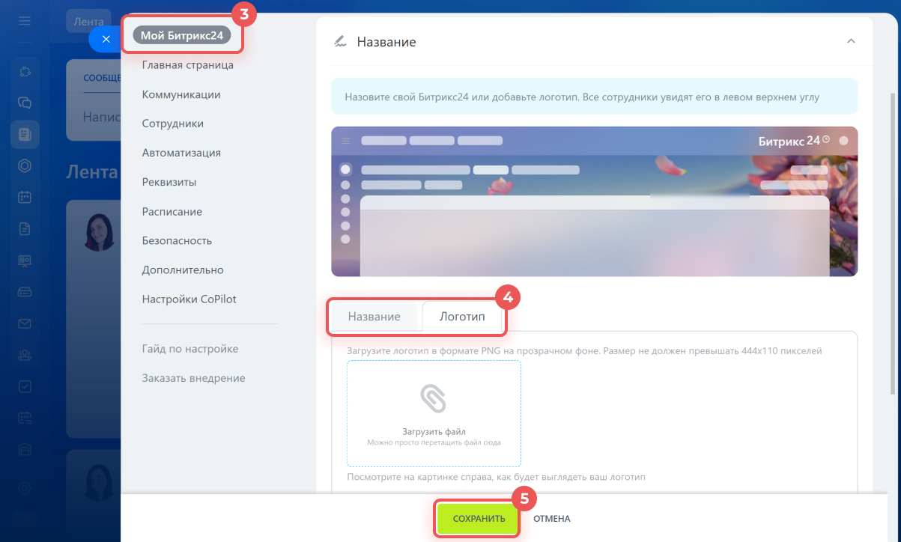The width and height of the screenshot is (901, 542).
Task: Open the Workgroups people sidebar icon
Action: [25, 355]
